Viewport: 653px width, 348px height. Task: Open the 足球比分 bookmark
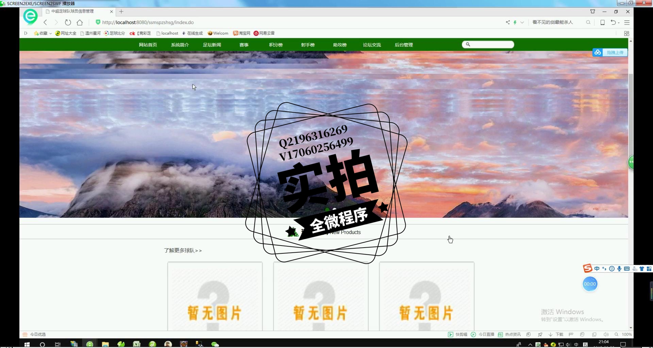click(115, 33)
